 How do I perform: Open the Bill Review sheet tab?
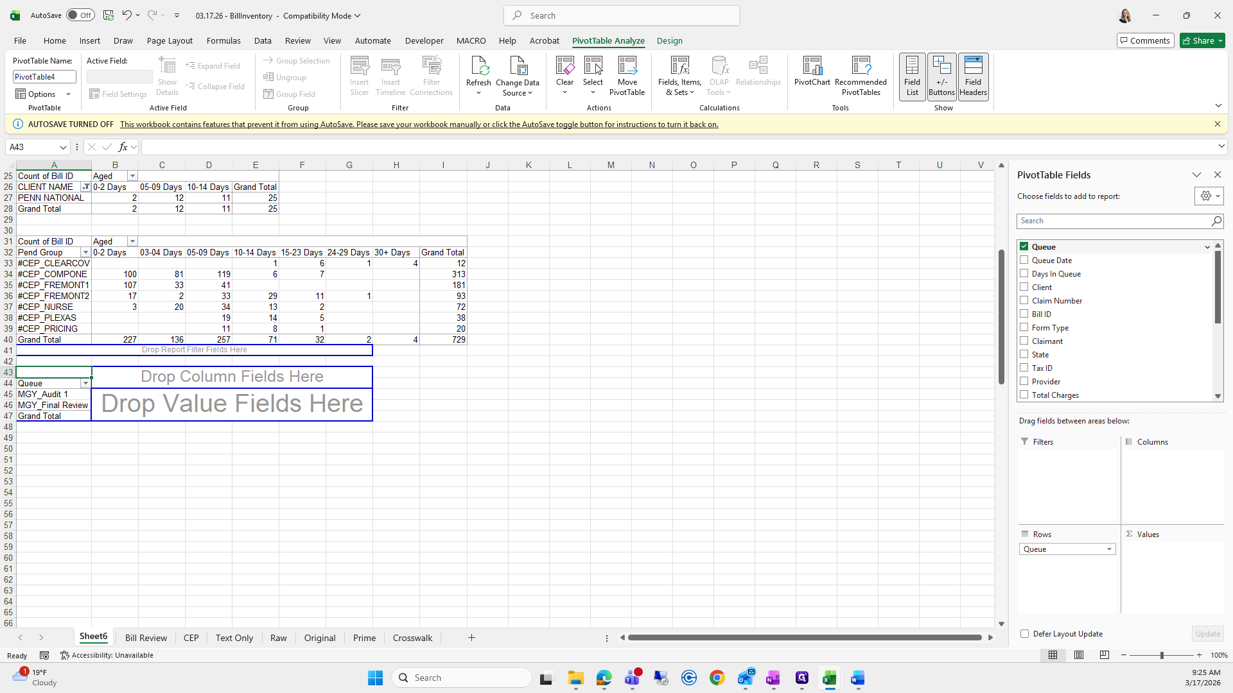(x=146, y=638)
